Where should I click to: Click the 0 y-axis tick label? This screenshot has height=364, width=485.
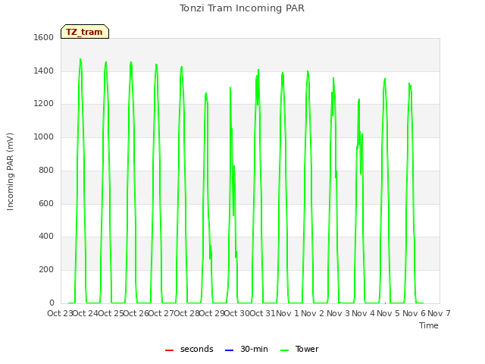(52, 303)
